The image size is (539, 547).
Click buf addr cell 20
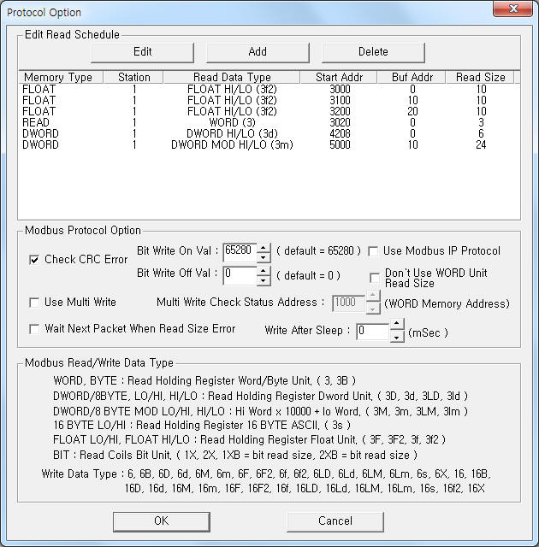[x=412, y=112]
